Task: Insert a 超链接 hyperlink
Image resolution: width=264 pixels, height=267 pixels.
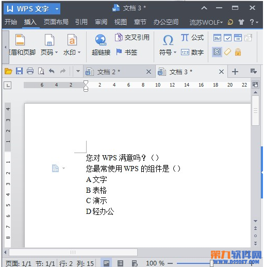Action: tap(101, 45)
